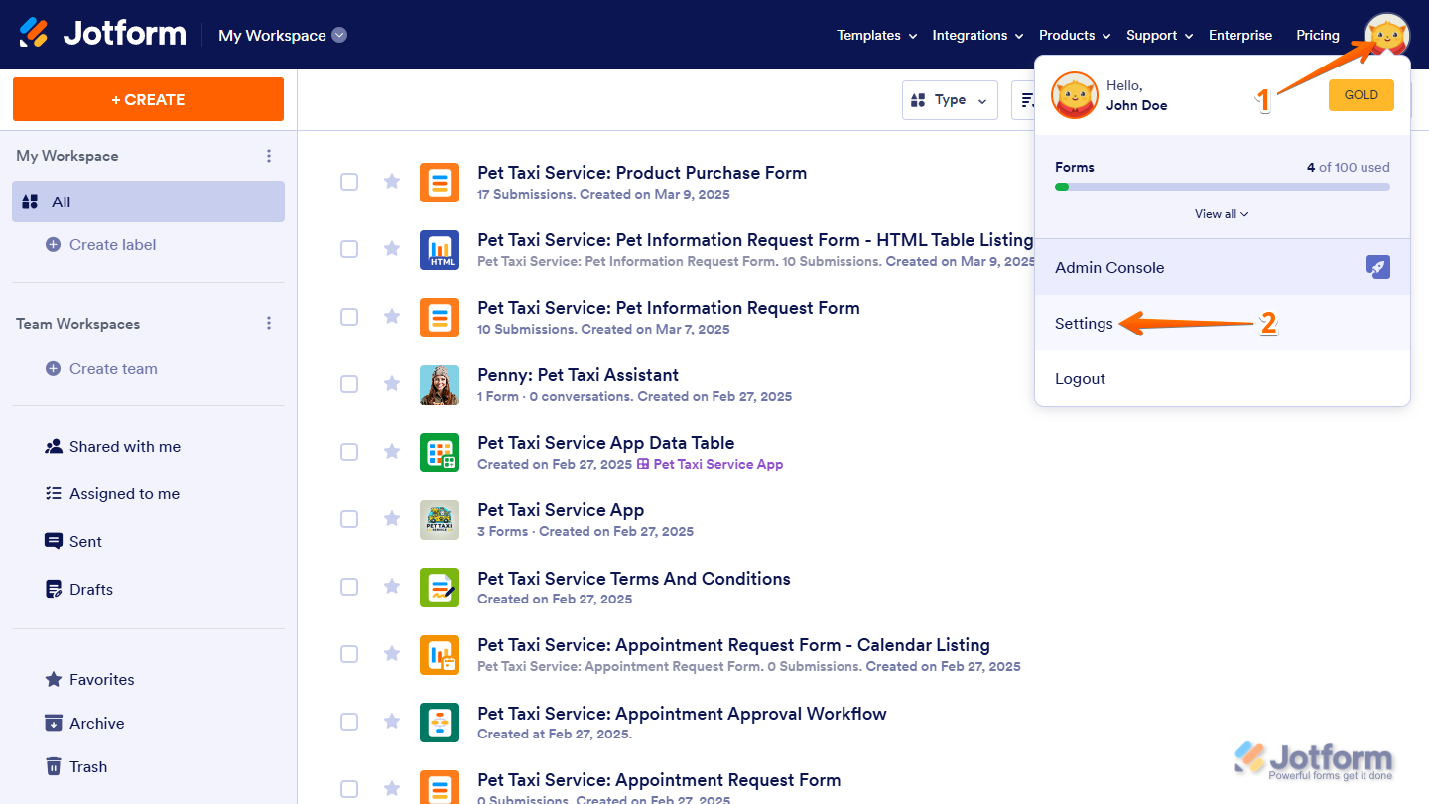Viewport: 1429px width, 804px height.
Task: Click the green Data Table icon
Action: point(440,453)
